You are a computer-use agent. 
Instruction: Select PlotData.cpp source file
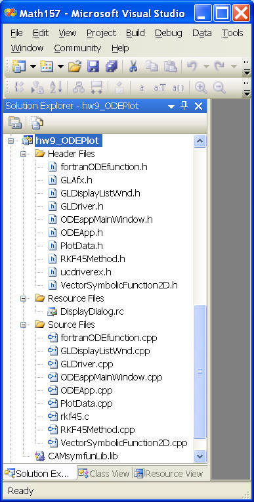87,403
